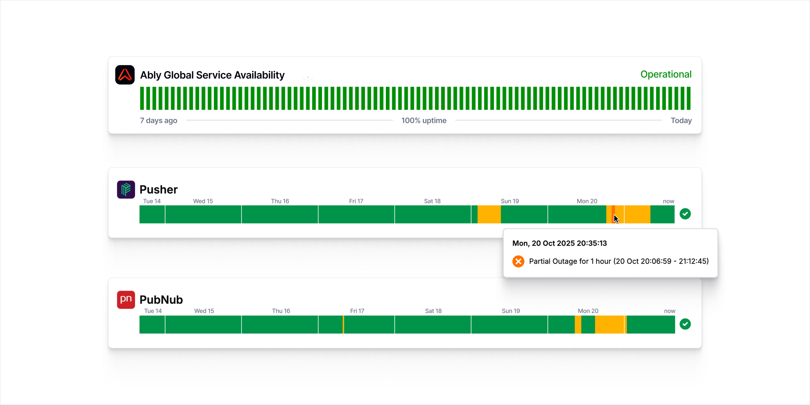Click PubNub's green checkmark status icon
Screen dimensions: 810x405
[x=685, y=324]
